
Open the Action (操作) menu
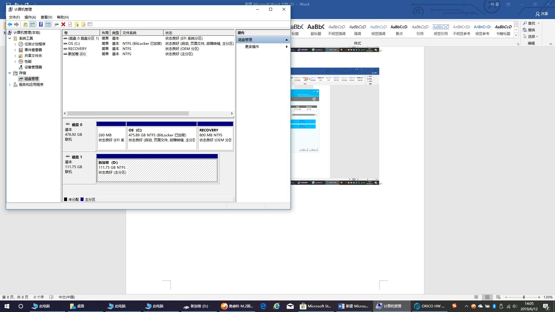click(x=30, y=17)
